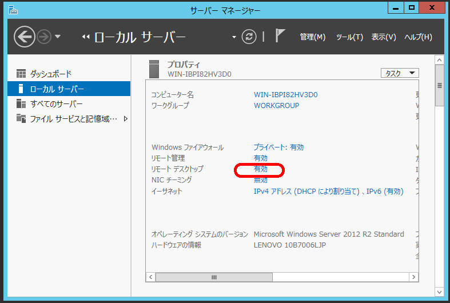Open the View (表示) menu
The width and height of the screenshot is (450, 303).
pos(383,37)
